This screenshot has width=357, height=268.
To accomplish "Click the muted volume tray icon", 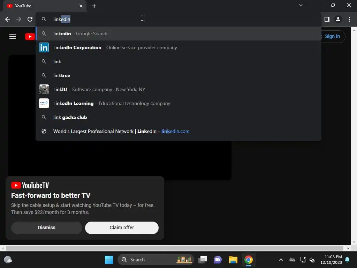I will [x=312, y=260].
